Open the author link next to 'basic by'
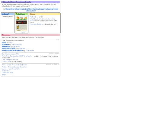Screen dimensions: 163x122 coord(11,42)
